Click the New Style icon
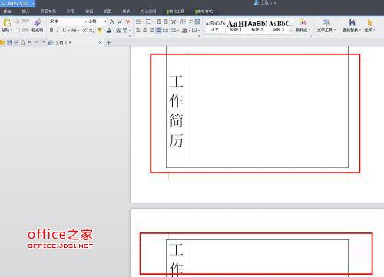Viewport: 384px width, 277px height. click(303, 22)
